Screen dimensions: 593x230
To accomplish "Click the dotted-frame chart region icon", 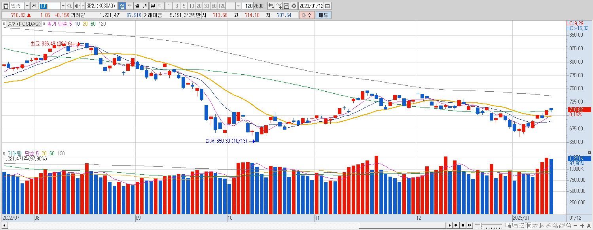I will click(521, 226).
